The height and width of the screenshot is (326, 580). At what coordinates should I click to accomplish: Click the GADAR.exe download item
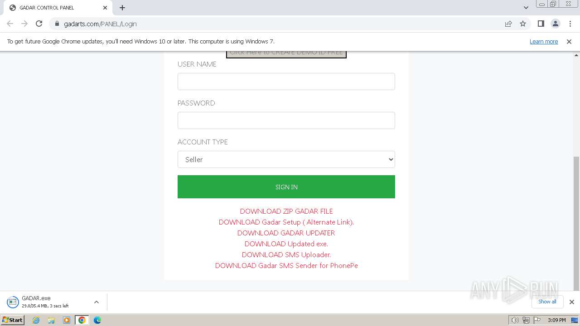45,302
